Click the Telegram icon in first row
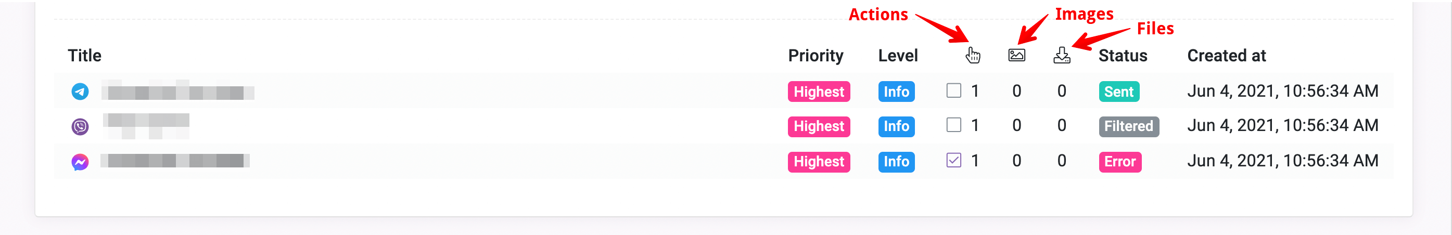 (x=80, y=92)
